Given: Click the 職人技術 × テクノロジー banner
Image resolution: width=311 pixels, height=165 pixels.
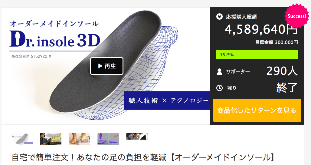Looking at the screenshot, I should [167, 101].
